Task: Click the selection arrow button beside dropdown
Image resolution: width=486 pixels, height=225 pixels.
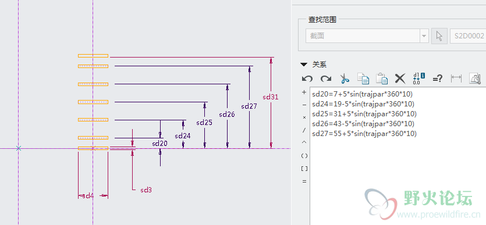Action: [x=439, y=36]
